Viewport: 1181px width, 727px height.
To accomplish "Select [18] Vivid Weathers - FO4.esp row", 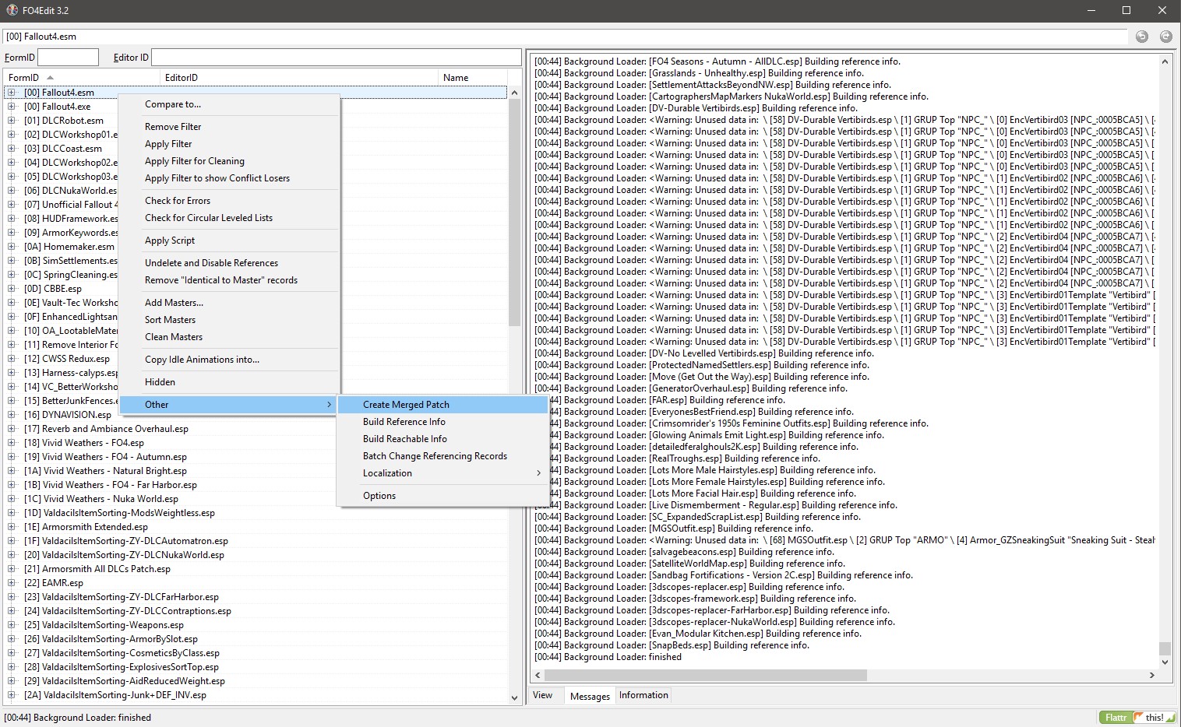I will tap(256, 443).
